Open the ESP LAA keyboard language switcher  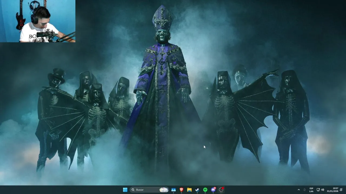tap(311, 190)
